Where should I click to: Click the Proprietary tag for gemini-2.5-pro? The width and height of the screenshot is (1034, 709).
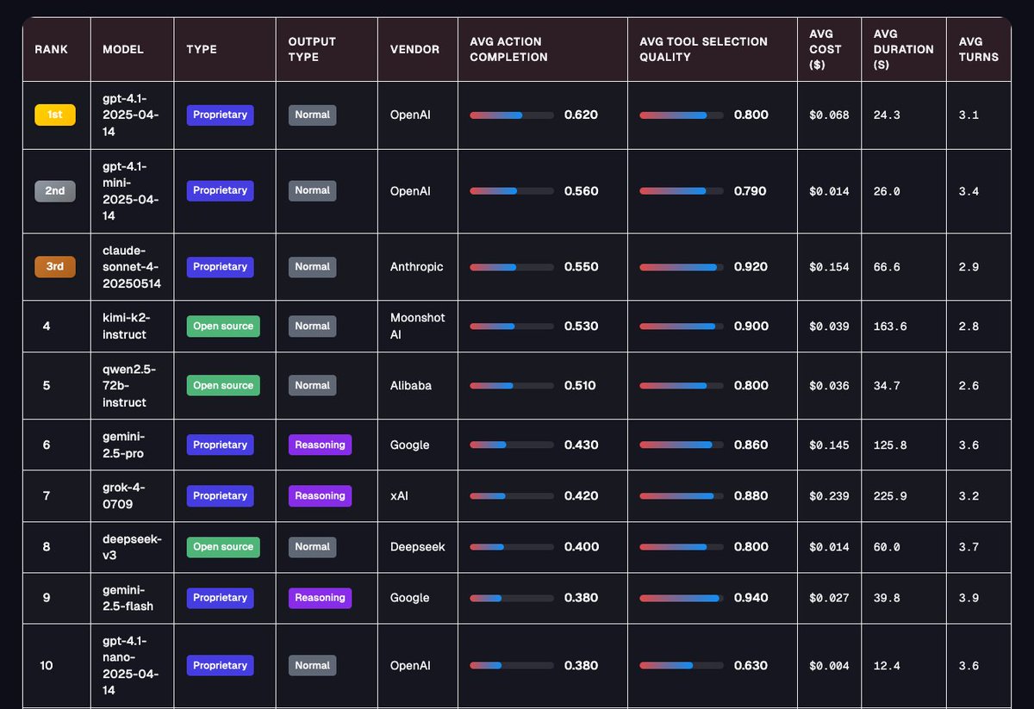(x=220, y=445)
